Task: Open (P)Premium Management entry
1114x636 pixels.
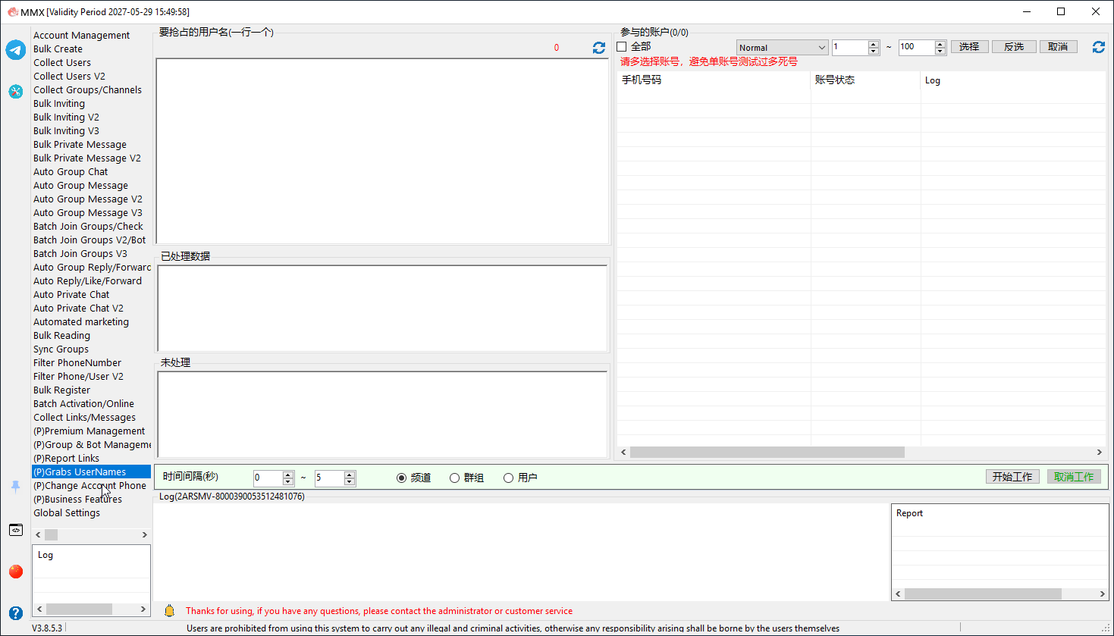Action: 89,431
